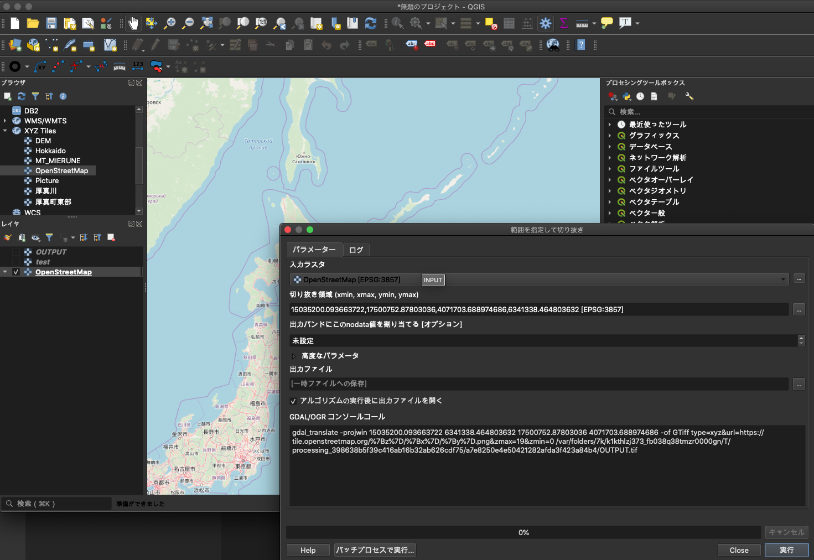Open the measure tool dropdown arrow

(594, 23)
